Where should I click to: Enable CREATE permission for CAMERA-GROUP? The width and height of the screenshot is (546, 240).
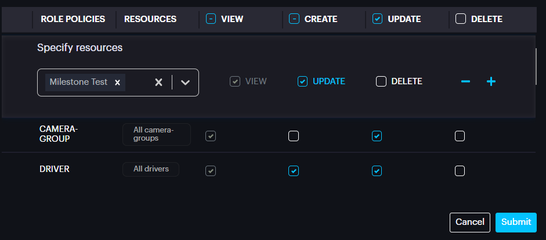tap(294, 136)
